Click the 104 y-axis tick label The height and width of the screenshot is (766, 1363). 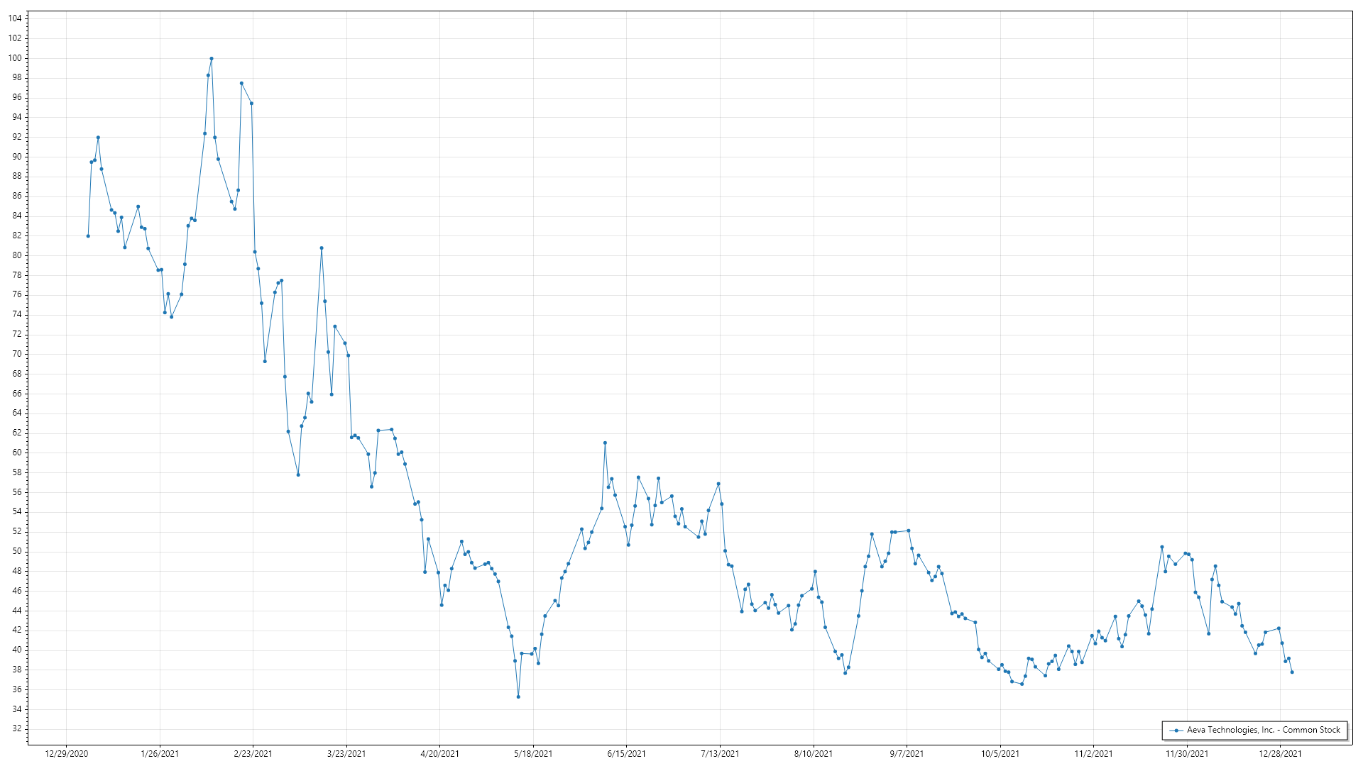(15, 18)
